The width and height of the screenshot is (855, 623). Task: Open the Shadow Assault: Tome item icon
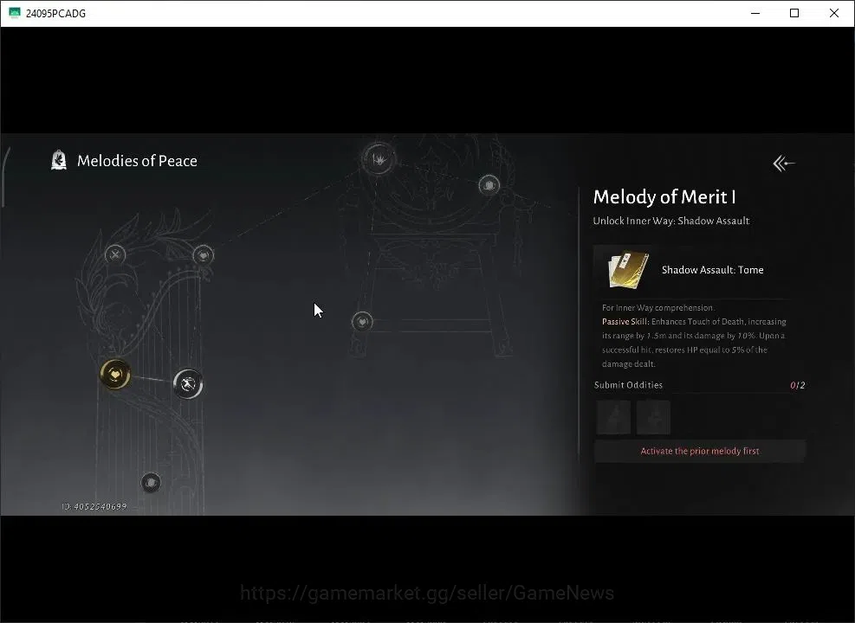click(627, 270)
